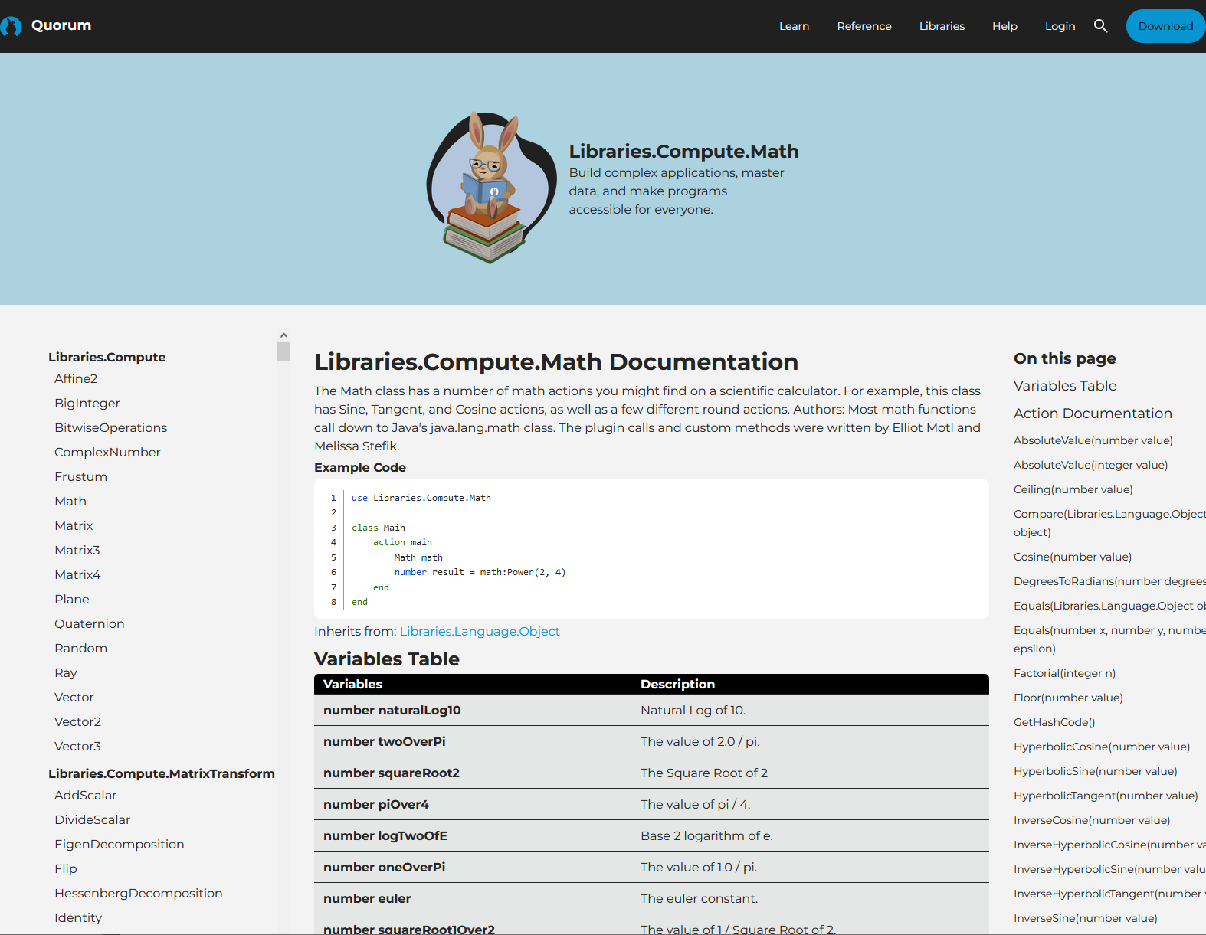Open the Libraries menu
The height and width of the screenshot is (935, 1206).
[x=942, y=26]
